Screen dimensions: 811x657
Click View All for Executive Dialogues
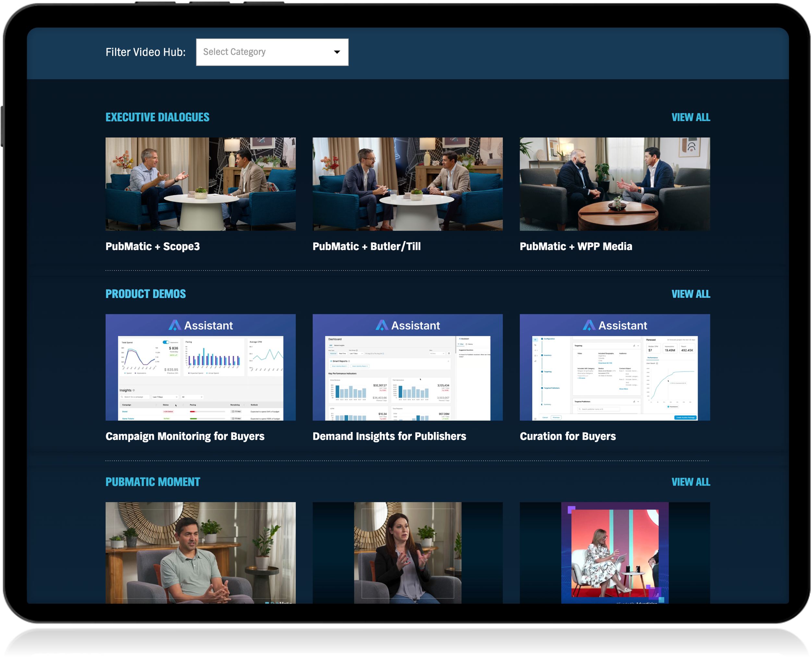click(691, 117)
